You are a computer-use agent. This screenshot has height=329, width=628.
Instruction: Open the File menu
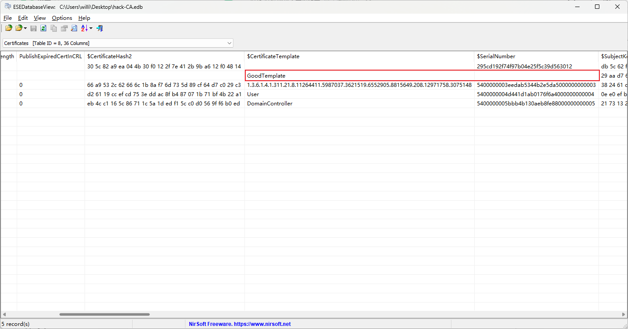tap(7, 18)
